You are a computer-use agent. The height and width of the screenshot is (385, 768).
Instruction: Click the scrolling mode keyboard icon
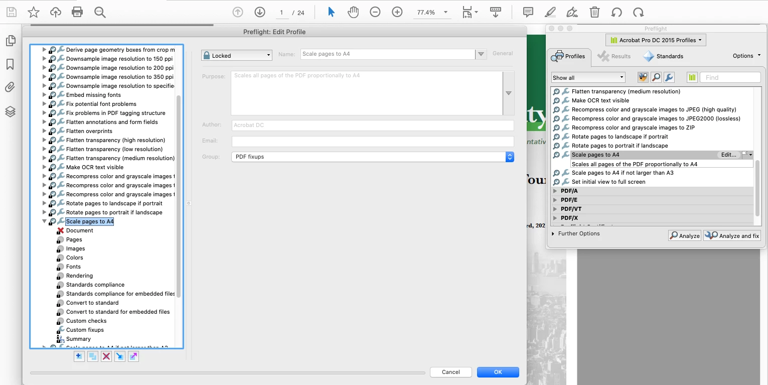coord(496,12)
